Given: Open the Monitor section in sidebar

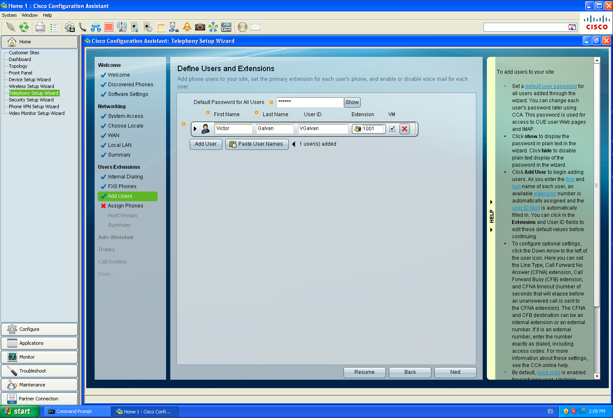Looking at the screenshot, I should click(39, 357).
